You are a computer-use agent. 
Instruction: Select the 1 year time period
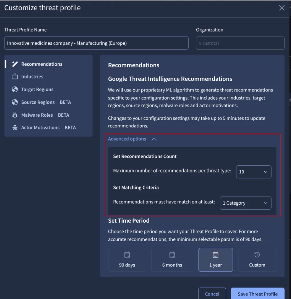pos(216,260)
